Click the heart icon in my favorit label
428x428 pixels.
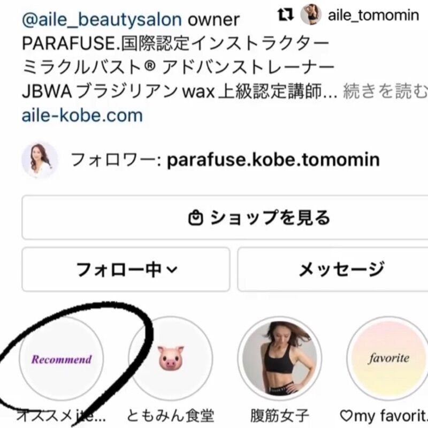[x=346, y=416]
